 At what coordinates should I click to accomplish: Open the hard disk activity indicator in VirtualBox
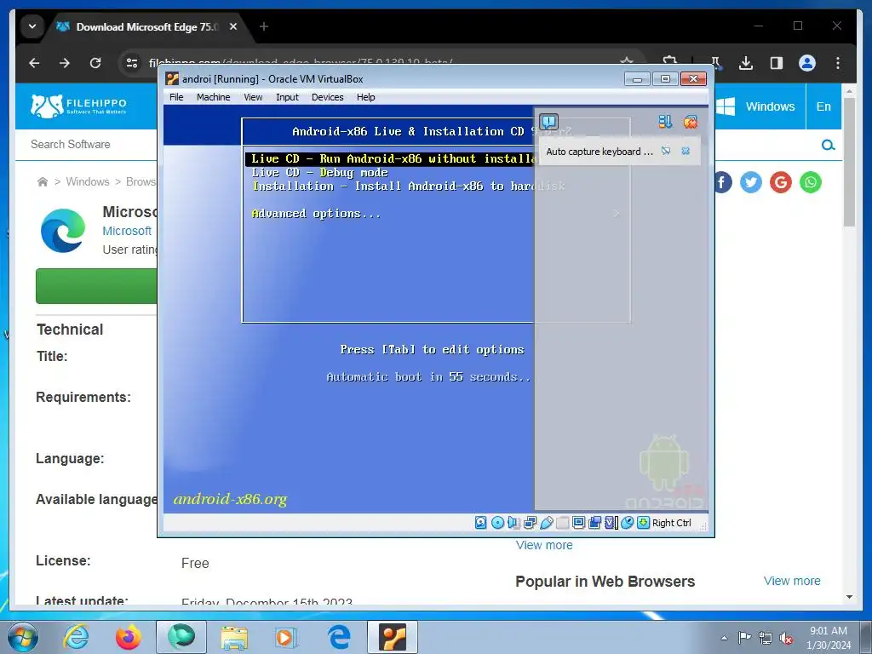(481, 523)
